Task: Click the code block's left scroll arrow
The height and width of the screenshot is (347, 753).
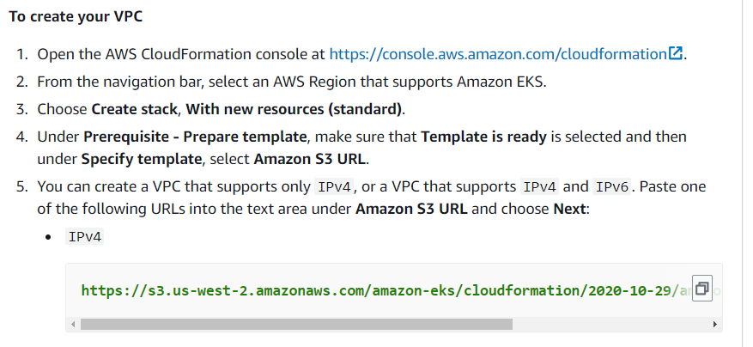Action: (x=73, y=325)
